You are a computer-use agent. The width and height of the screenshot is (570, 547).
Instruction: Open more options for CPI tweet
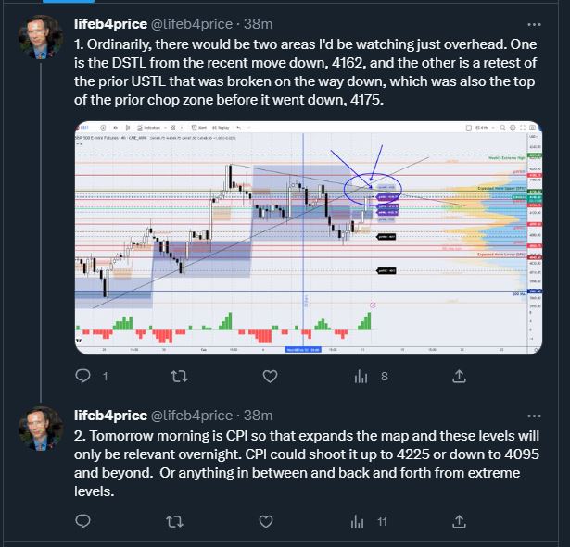(x=534, y=416)
